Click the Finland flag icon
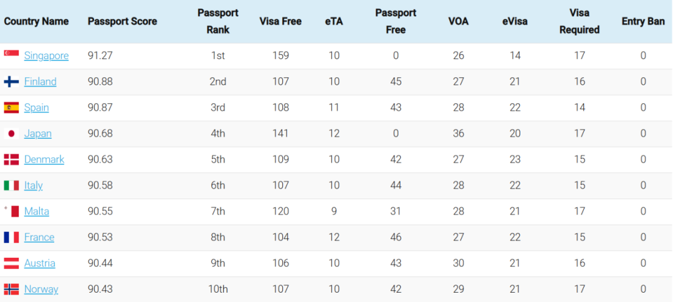Viewport: 673px width, 302px height. pos(11,82)
